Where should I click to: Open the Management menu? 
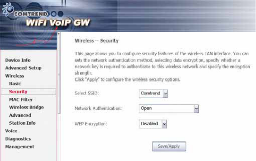point(19,147)
